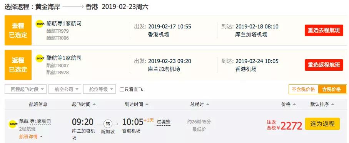The image size is (349, 143).
Task: Click Scoot logo in outbound flight row
Action: (x=40, y=24)
